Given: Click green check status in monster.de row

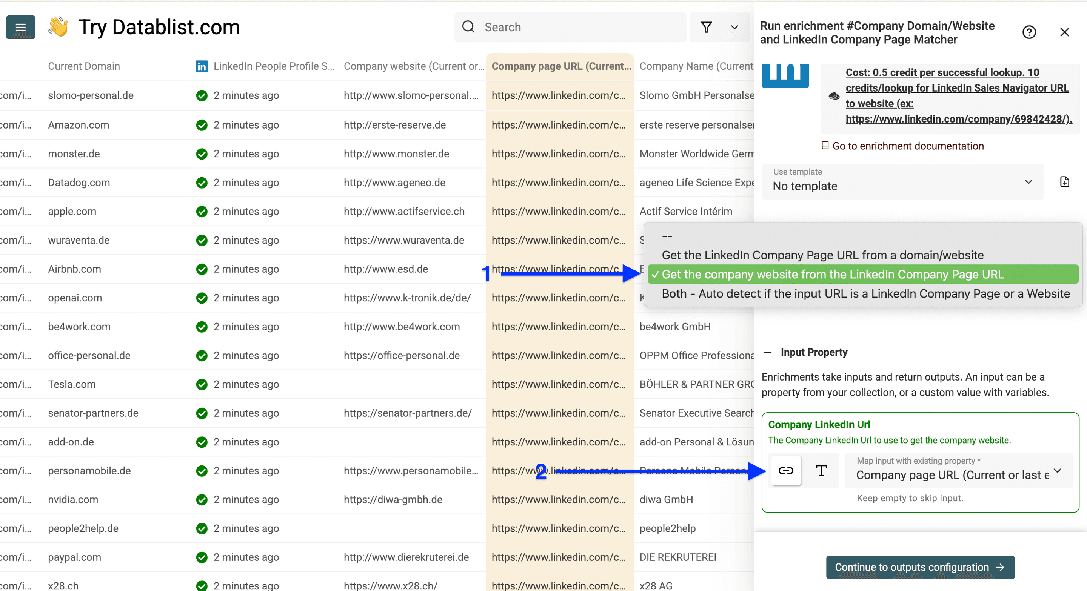Looking at the screenshot, I should [202, 154].
